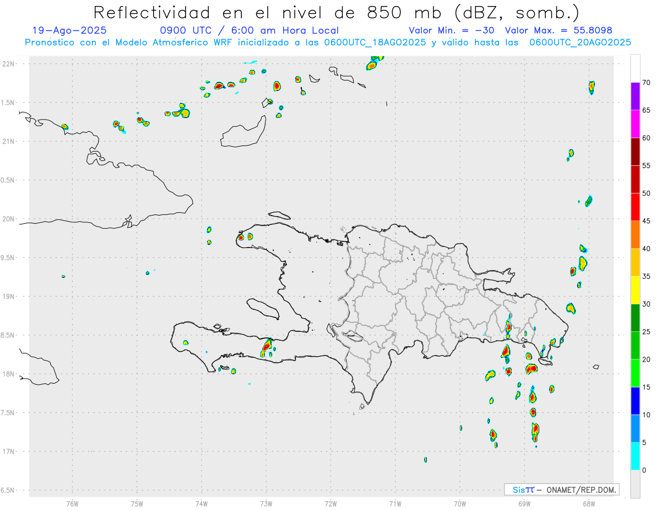Viewport: 661px width, 511px height.
Task: Click the longitude label "68W"
Action: pyautogui.click(x=589, y=503)
